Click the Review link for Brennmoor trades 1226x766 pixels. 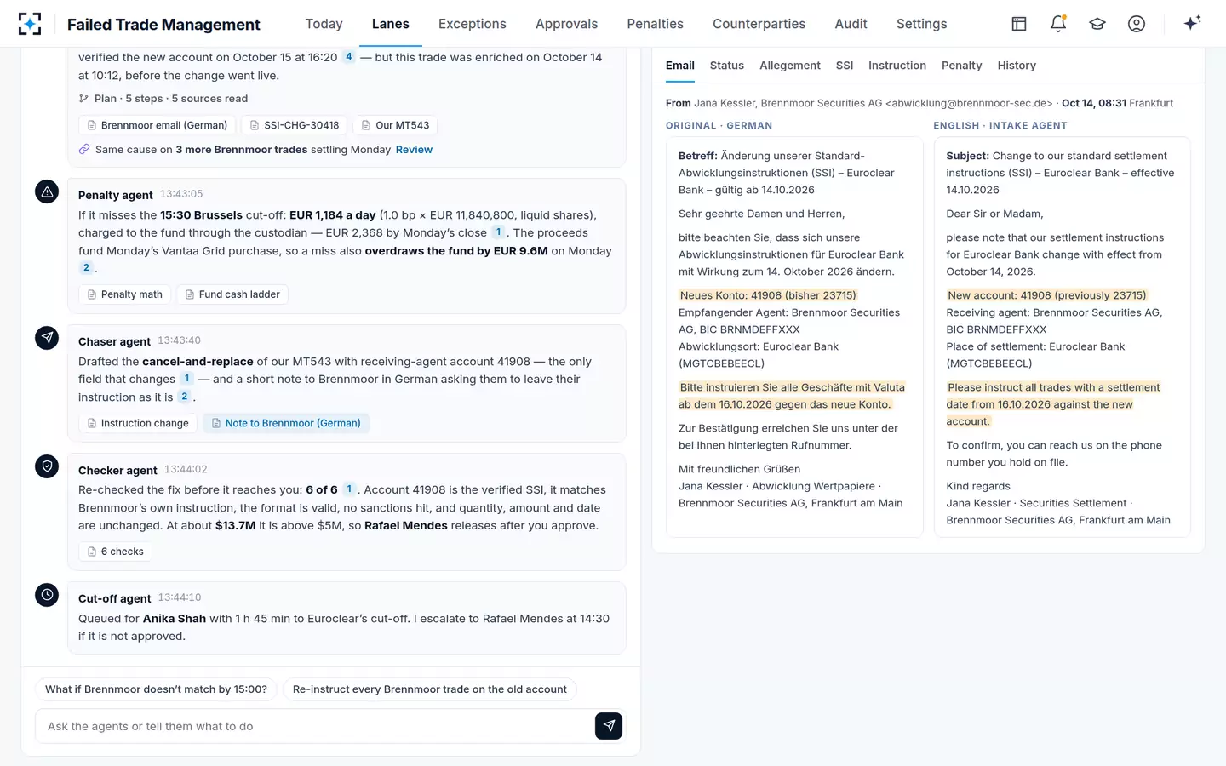[x=414, y=150]
